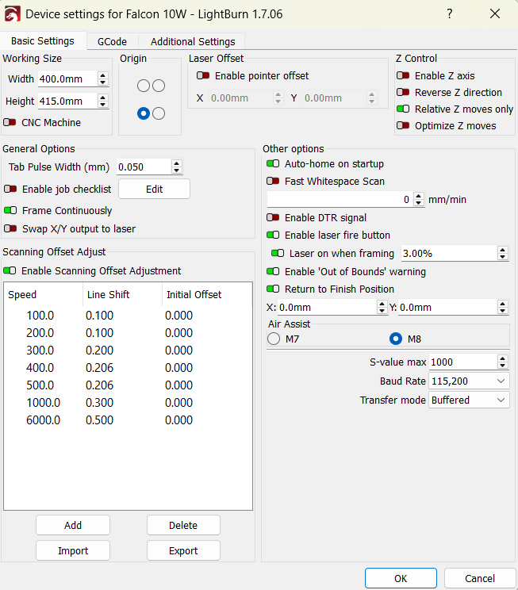Click the S-value max spinner
Image resolution: width=518 pixels, height=590 pixels.
pyautogui.click(x=503, y=362)
